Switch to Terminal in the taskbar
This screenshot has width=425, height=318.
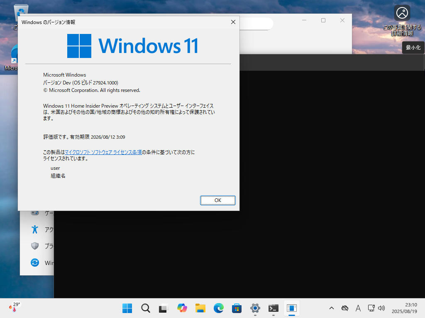coord(273,308)
